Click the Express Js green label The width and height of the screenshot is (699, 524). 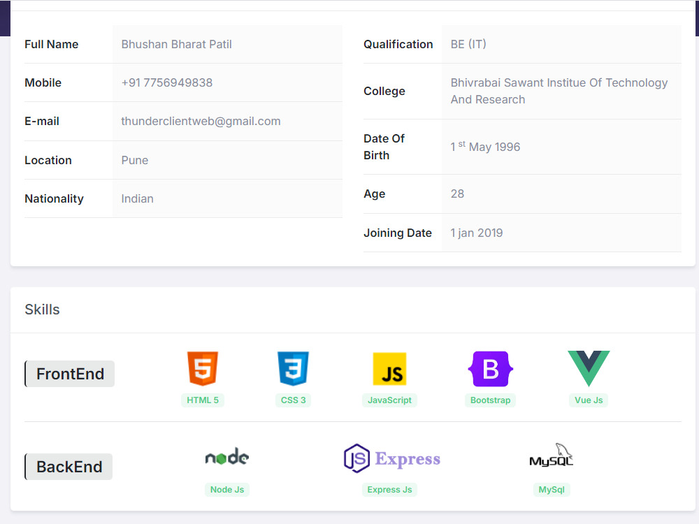(389, 490)
